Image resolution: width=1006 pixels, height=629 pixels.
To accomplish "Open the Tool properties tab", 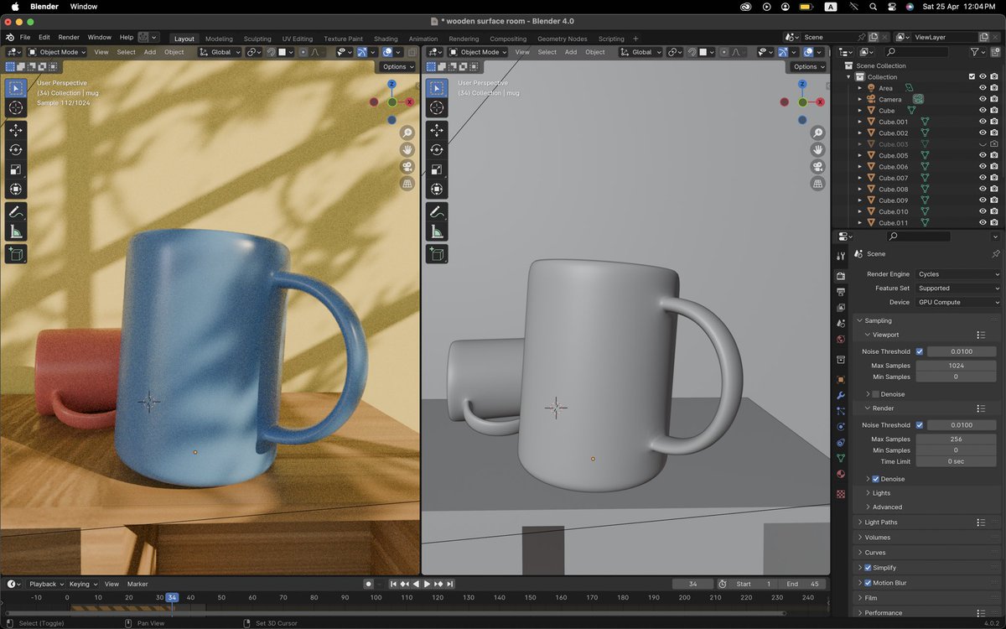I will click(841, 255).
